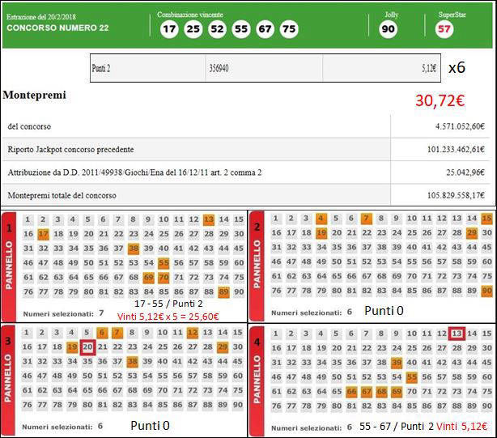This screenshot has height=438, width=497.
Task: Click Riporto Jackpot concorso precedente row
Action: [x=243, y=149]
